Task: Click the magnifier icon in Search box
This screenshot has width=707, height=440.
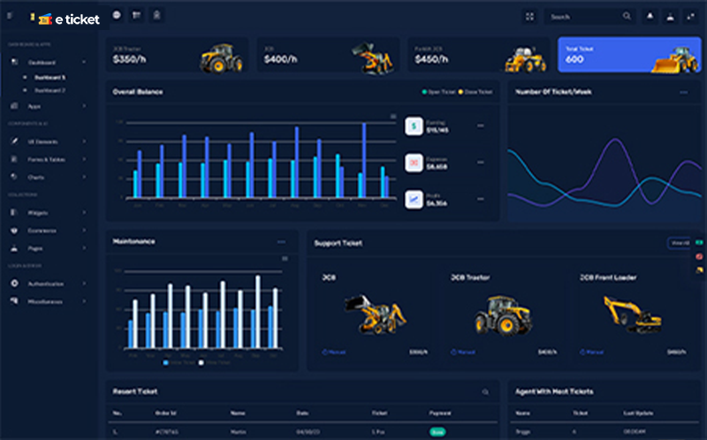Action: 627,16
